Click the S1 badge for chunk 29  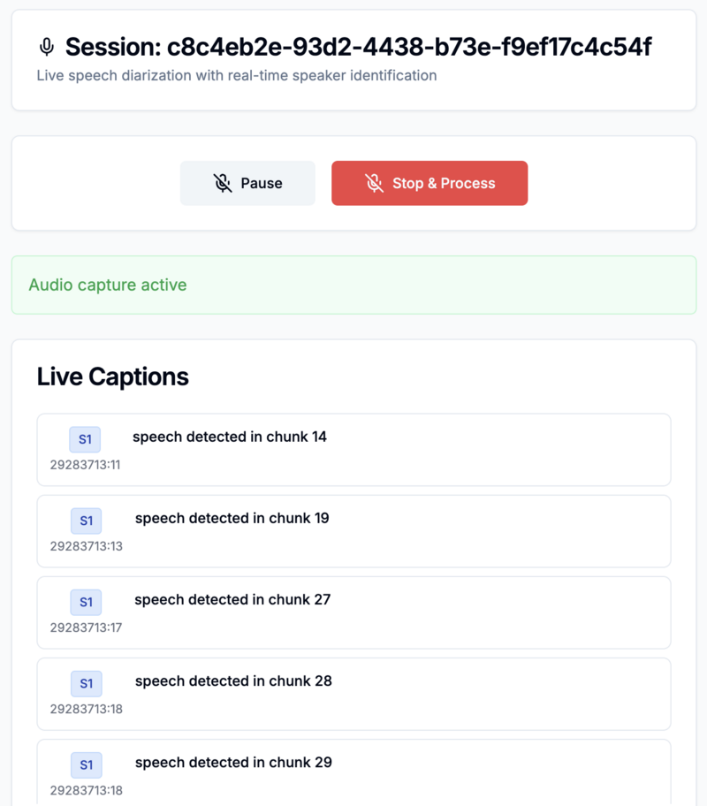point(87,764)
